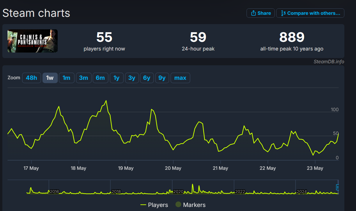356x211 pixels.
Task: Click the 59 24-hour peak figure
Action: pos(198,37)
